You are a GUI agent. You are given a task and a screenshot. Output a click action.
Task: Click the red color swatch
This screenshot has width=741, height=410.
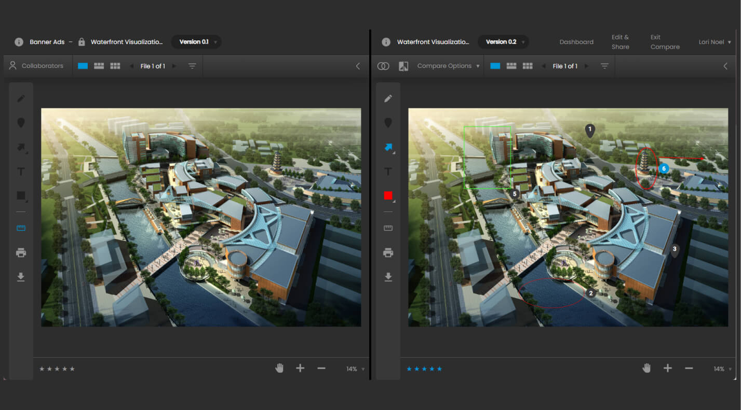point(388,195)
